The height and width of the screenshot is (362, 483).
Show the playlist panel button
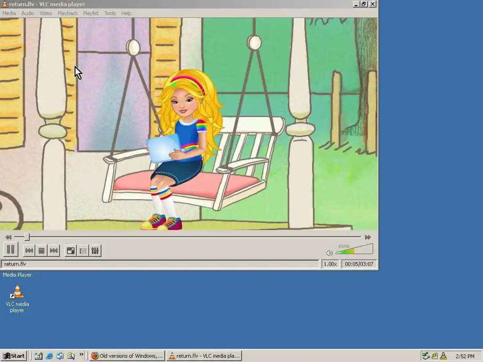tap(83, 251)
